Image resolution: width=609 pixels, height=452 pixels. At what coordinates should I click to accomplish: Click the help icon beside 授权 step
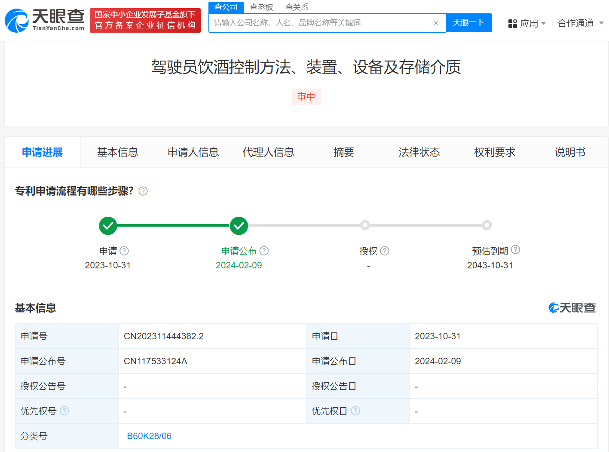click(385, 251)
